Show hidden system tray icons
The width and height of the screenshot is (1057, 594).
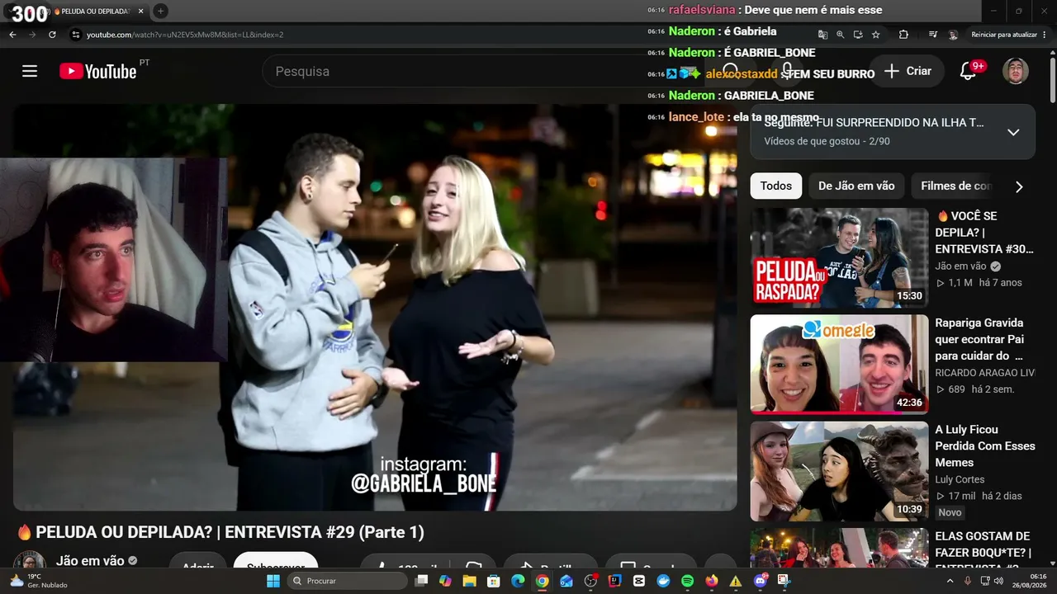coord(950,581)
